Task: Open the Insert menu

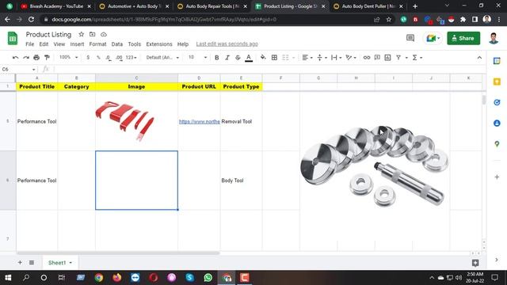Action: click(77, 44)
